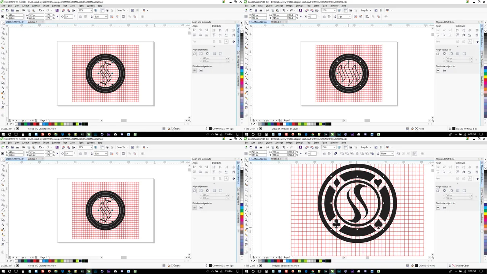Open the Effects menu in bottom-left window
This screenshot has width=487, height=274.
pos(46,143)
